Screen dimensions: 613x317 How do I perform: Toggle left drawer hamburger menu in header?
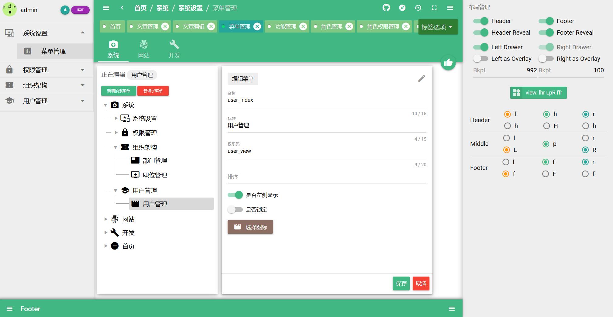point(106,8)
